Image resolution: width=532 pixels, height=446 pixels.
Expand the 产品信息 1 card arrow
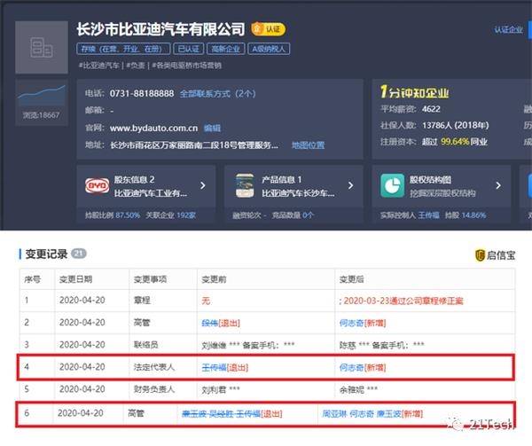tap(350, 185)
